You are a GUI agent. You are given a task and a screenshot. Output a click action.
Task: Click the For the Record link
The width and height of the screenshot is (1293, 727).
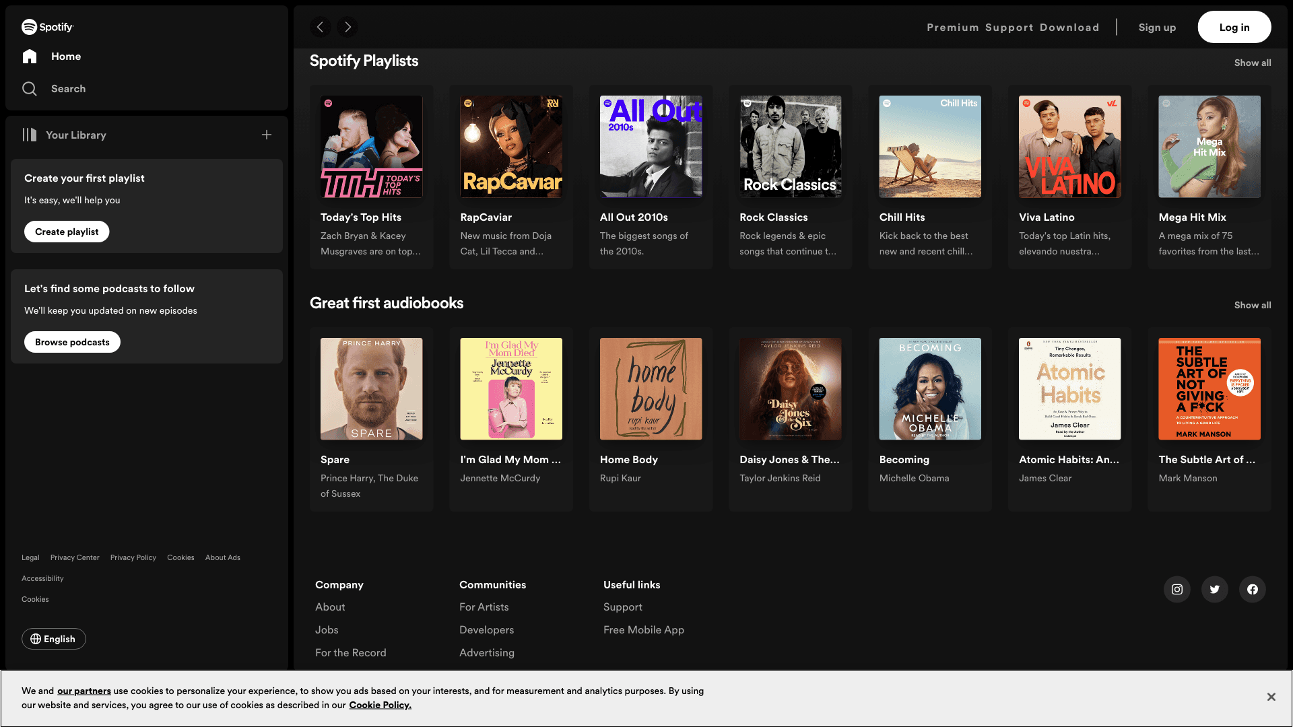(x=351, y=653)
